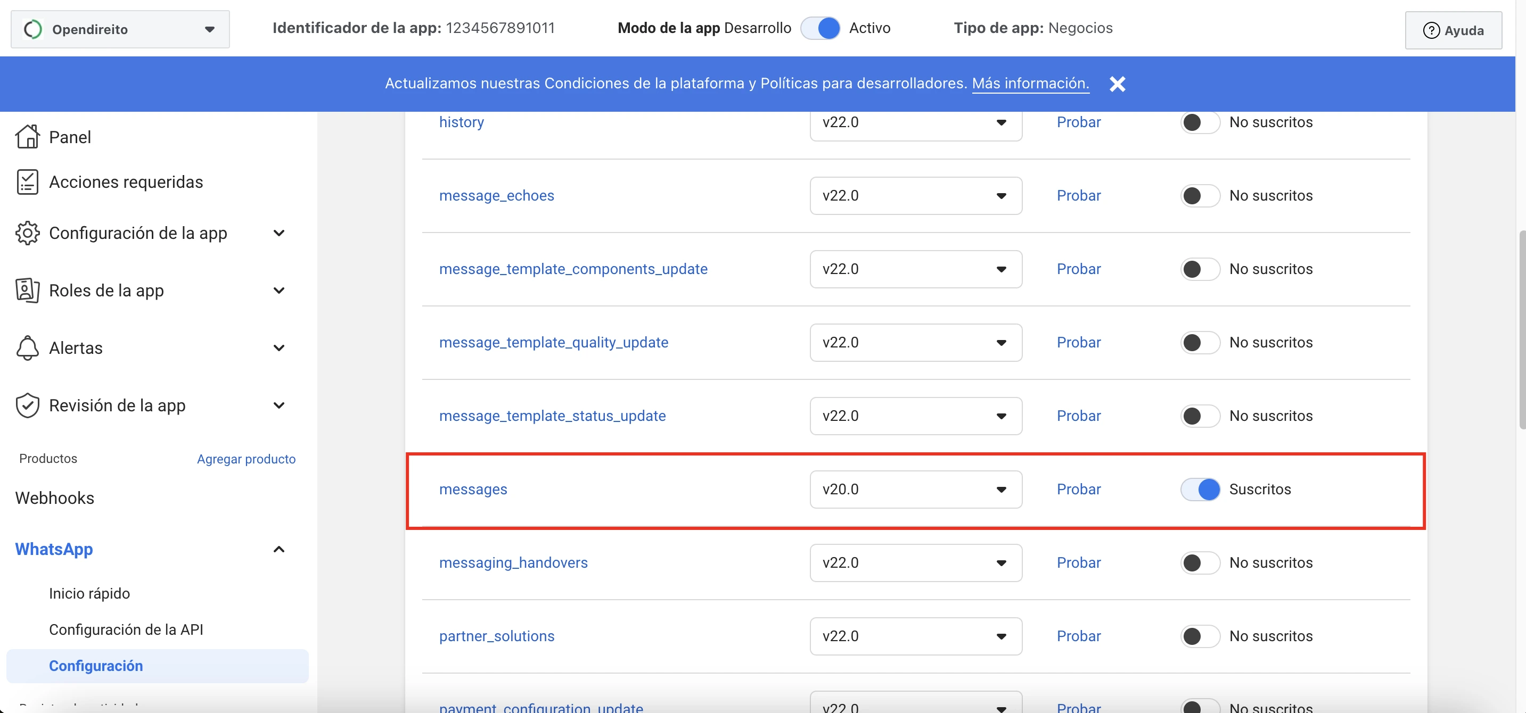Screen dimensions: 1526x713
Task: Open Roles de la app via its icon
Action: (x=27, y=289)
